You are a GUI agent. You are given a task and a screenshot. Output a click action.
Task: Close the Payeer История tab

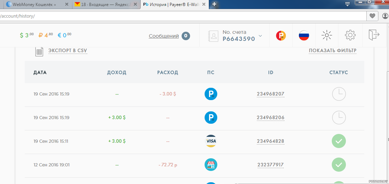click(x=204, y=4)
